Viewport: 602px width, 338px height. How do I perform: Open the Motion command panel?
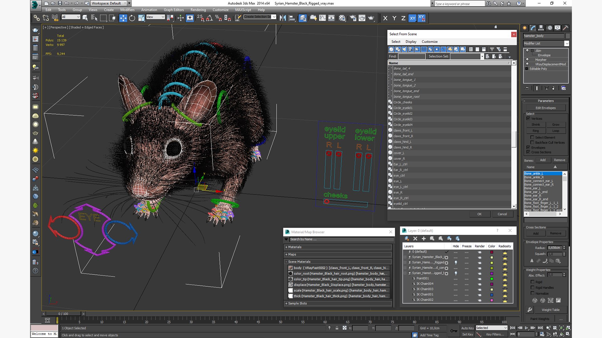pyautogui.click(x=549, y=28)
